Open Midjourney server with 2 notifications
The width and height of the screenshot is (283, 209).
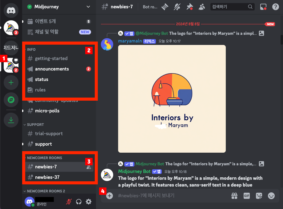[12, 65]
